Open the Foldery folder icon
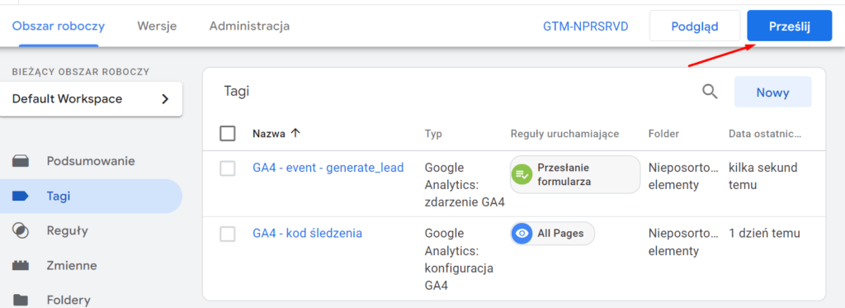This screenshot has height=308, width=845. click(x=21, y=300)
